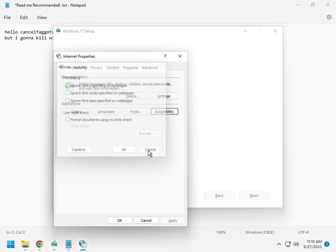Screen dimensions: 336x252
Task: Switch to the Privacy tab
Action: pyautogui.click(x=97, y=68)
